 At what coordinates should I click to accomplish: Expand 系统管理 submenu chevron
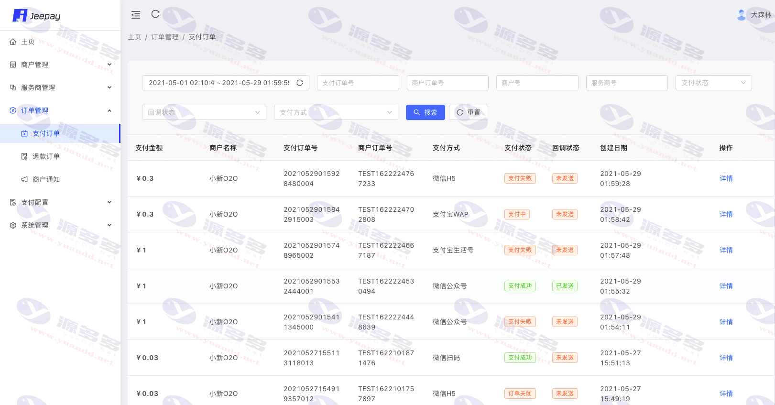[x=109, y=225]
